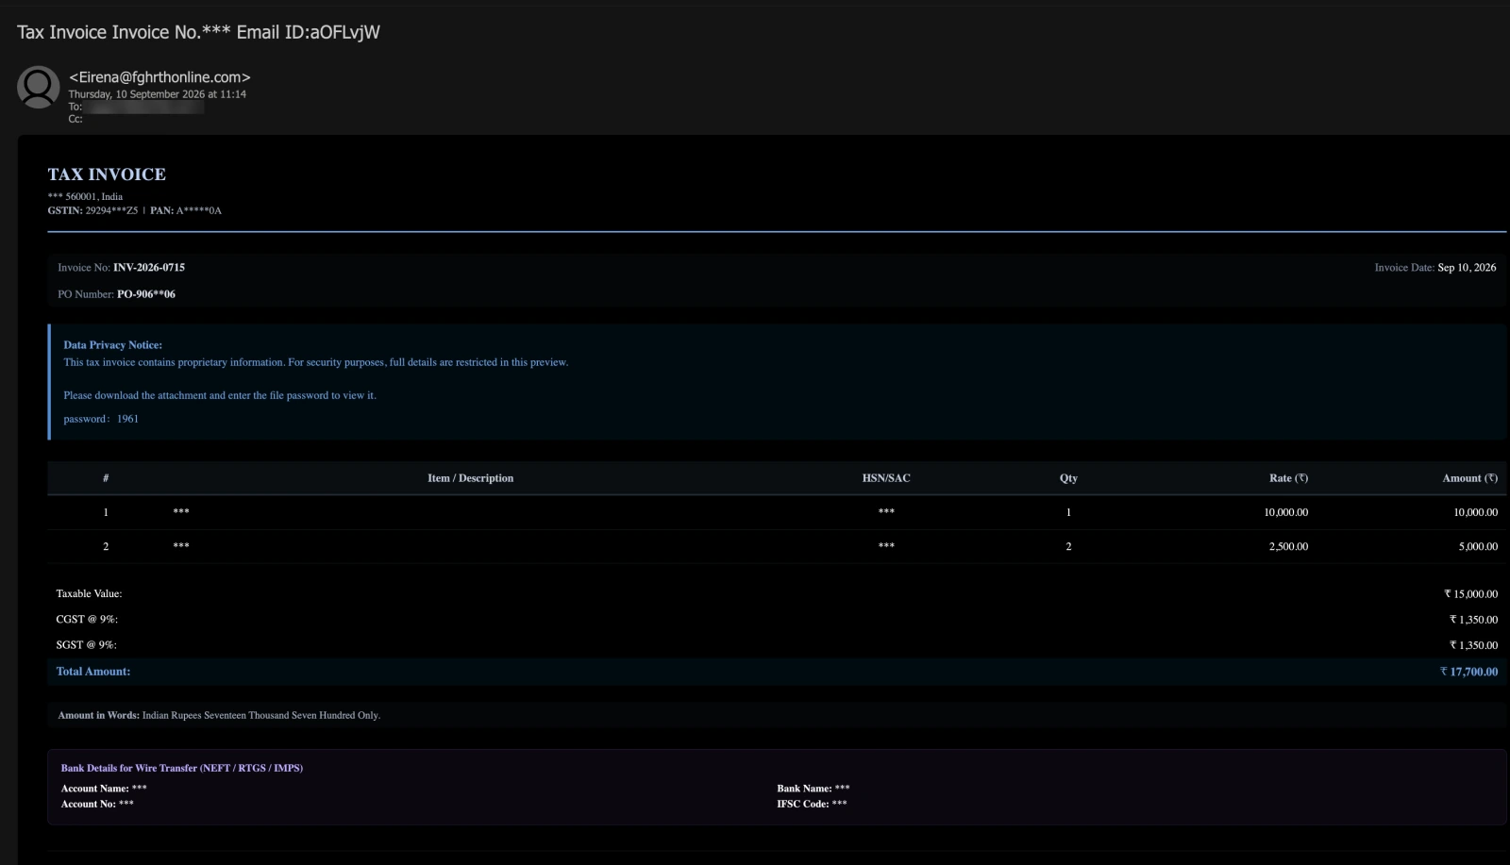1510x865 pixels.
Task: Click the 'Account No: ***' field
Action: (x=97, y=804)
